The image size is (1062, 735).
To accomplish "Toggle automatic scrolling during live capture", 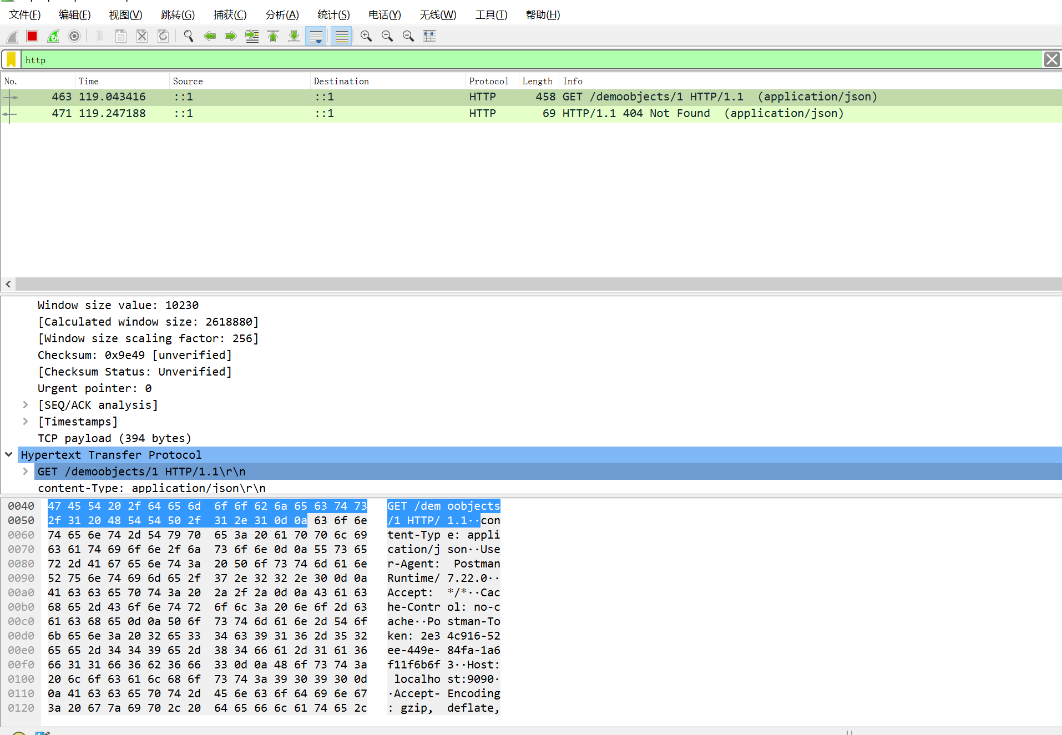I will (x=316, y=36).
